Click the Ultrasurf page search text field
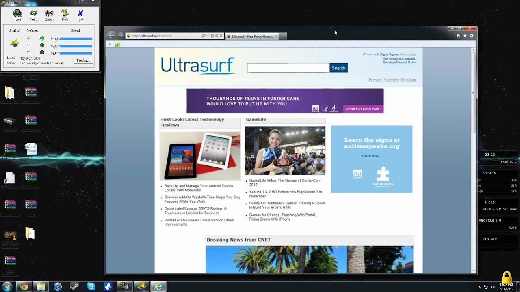Image resolution: width=520 pixels, height=292 pixels. (x=288, y=68)
